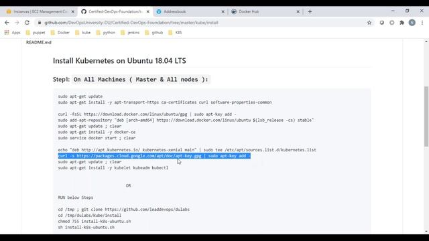
Task: Click the scrollbar up arrow
Action: pyautogui.click(x=426, y=42)
